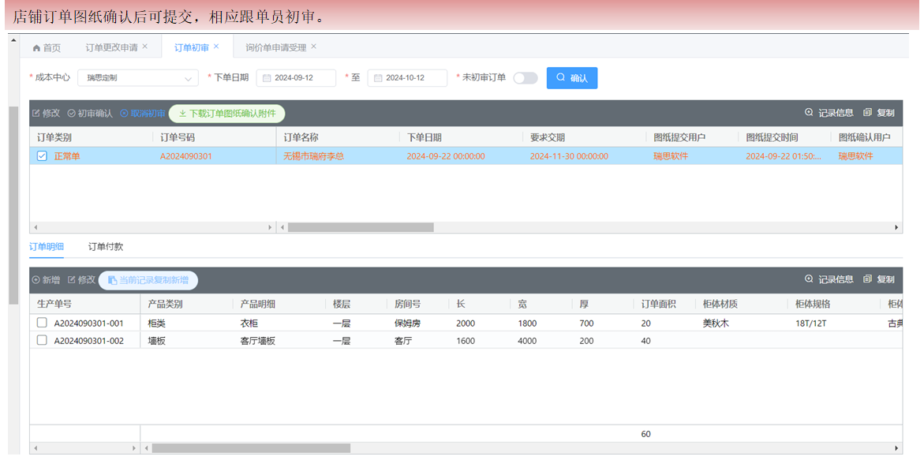Viewport: 924px width, 475px height.
Task: Click the 客厅墙板 product detail cell
Action: [x=257, y=341]
